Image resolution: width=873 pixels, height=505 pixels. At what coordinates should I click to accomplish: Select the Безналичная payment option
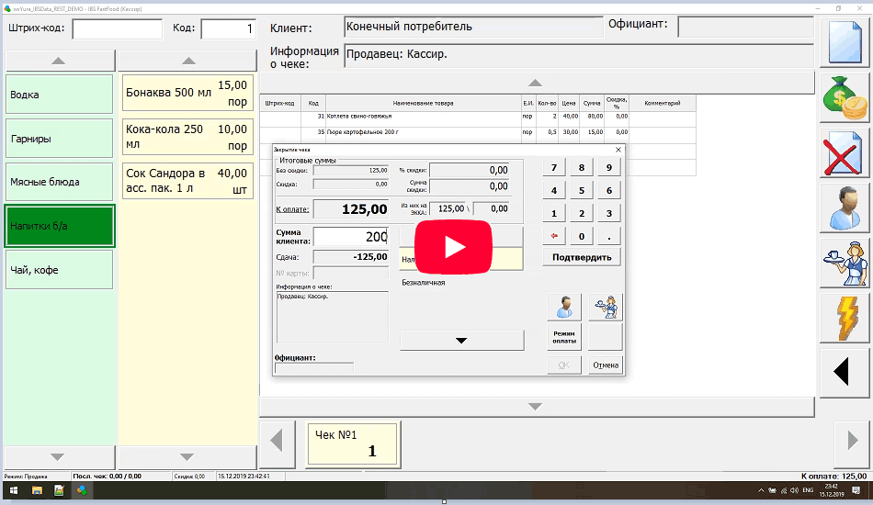tap(424, 283)
